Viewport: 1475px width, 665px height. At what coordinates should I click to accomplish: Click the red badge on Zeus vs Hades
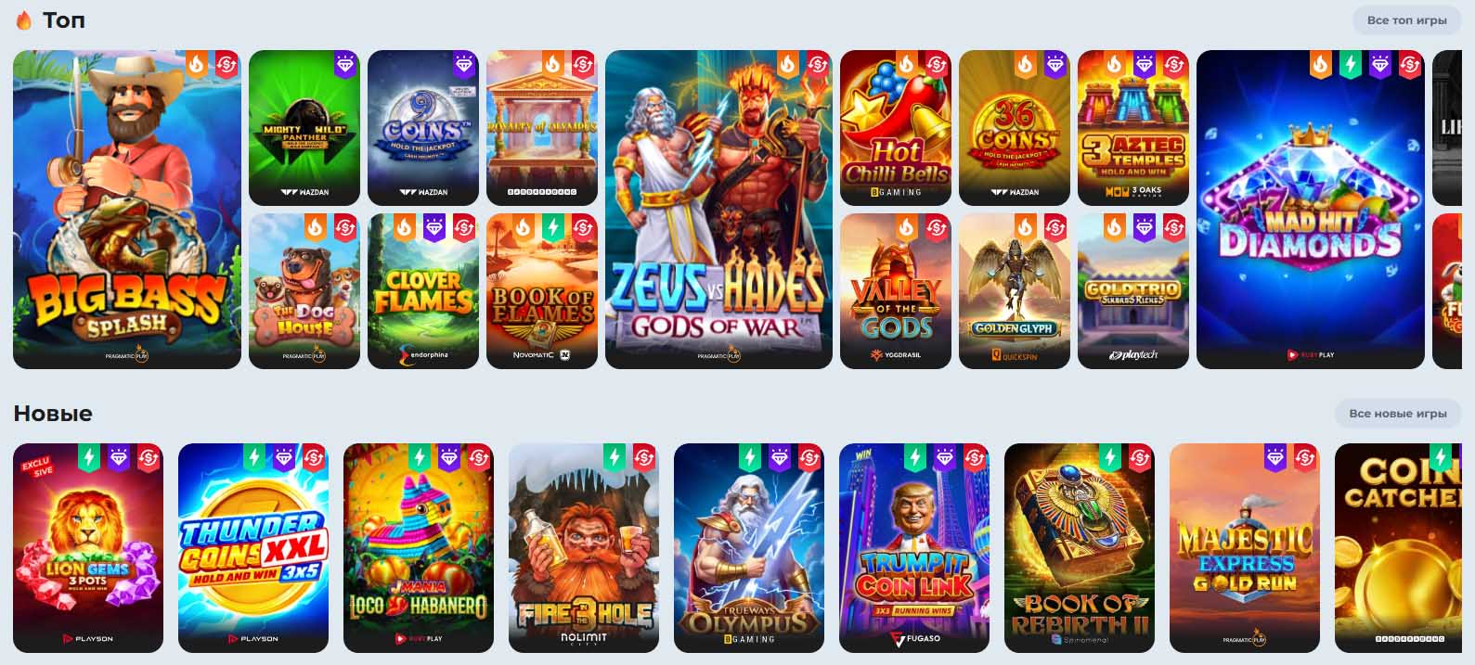817,65
